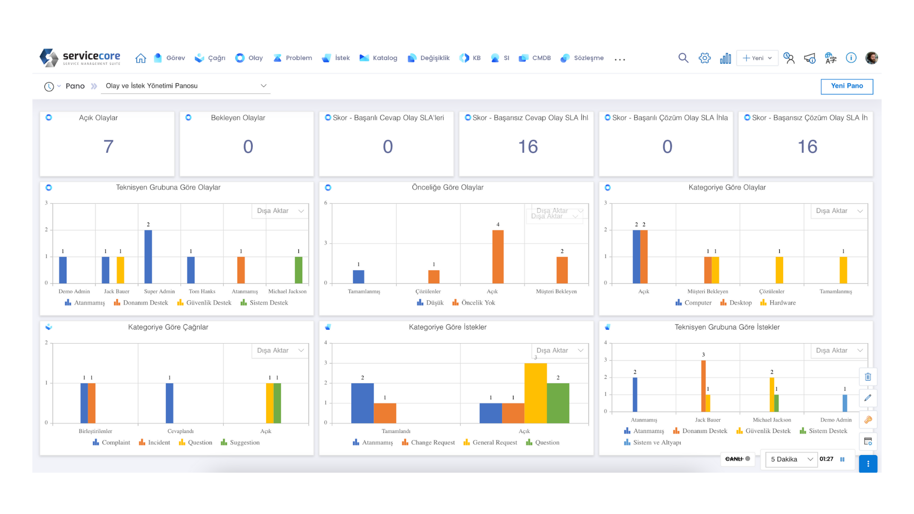Viewport: 914px width, 514px height.
Task: Open the info circle icon
Action: tap(851, 58)
